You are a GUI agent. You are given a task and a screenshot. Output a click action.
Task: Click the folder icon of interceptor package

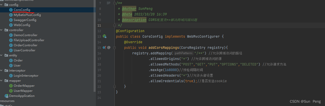(x=6, y=71)
